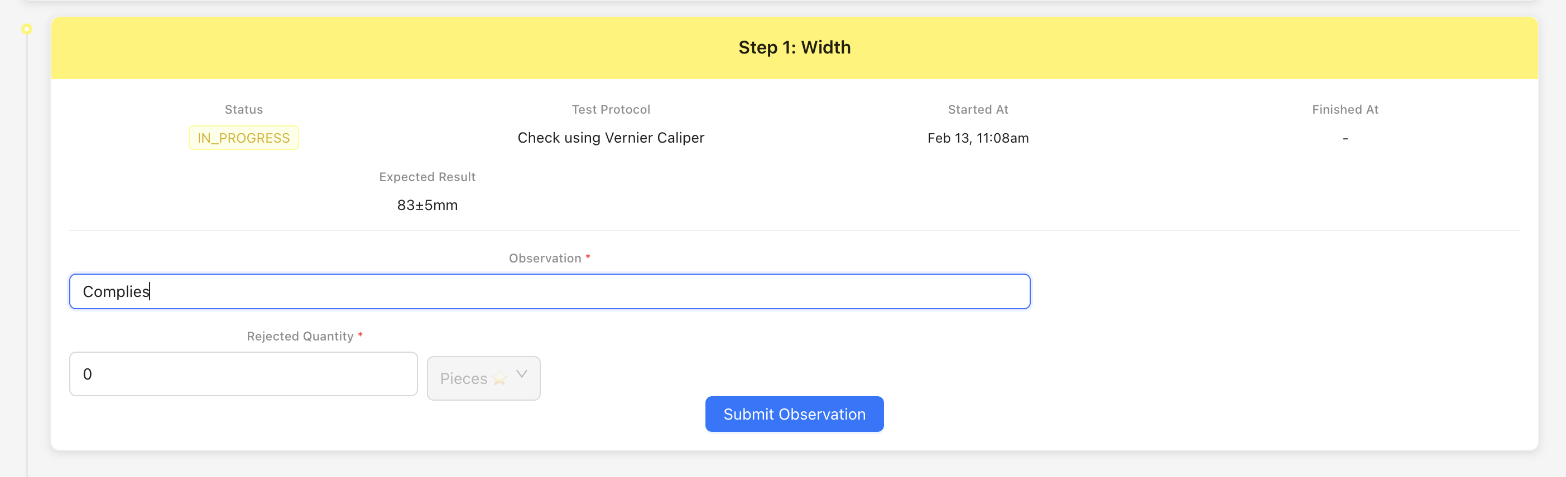Click the star icon in the Pieces unit selector

coord(499,379)
